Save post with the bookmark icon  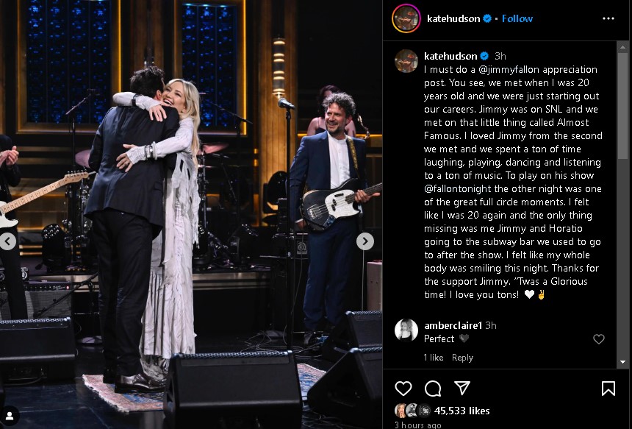pyautogui.click(x=608, y=389)
